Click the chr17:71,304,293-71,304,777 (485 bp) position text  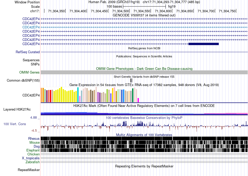pyautogui.click(x=171, y=2)
